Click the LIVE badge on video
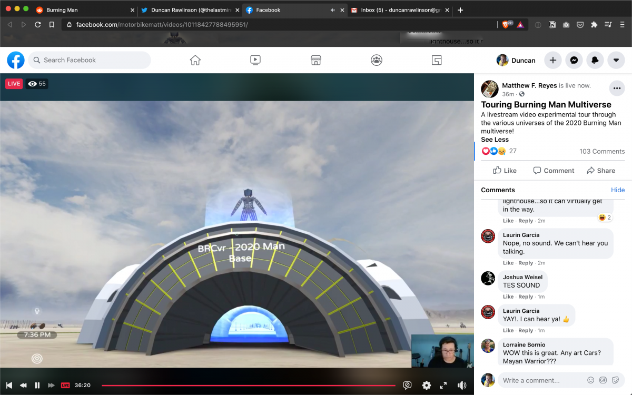This screenshot has height=395, width=632. pos(14,84)
